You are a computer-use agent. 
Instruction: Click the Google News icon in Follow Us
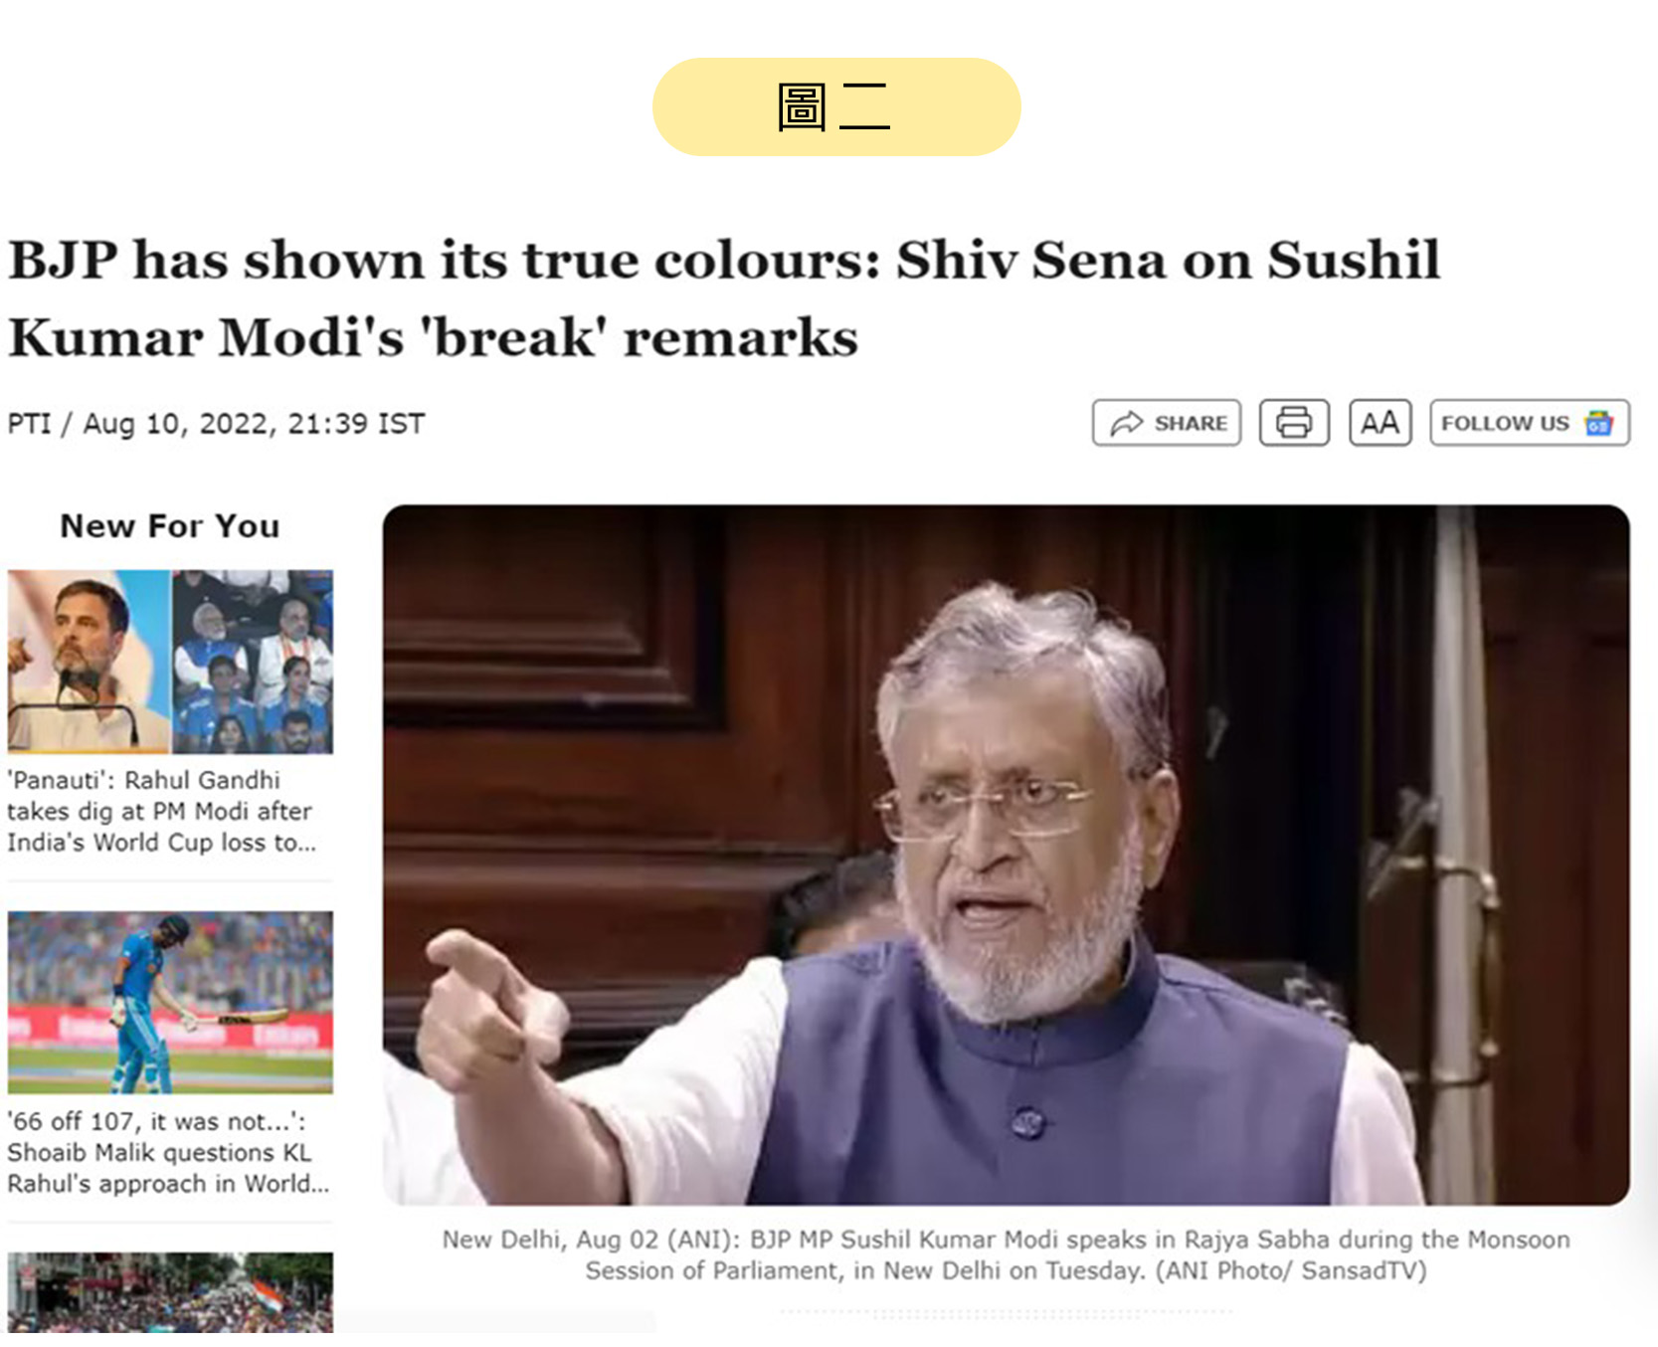click(1598, 423)
